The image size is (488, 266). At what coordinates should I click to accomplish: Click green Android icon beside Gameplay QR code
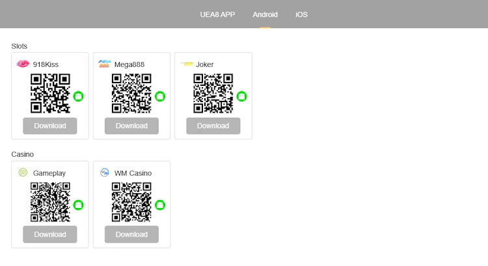pyautogui.click(x=79, y=205)
